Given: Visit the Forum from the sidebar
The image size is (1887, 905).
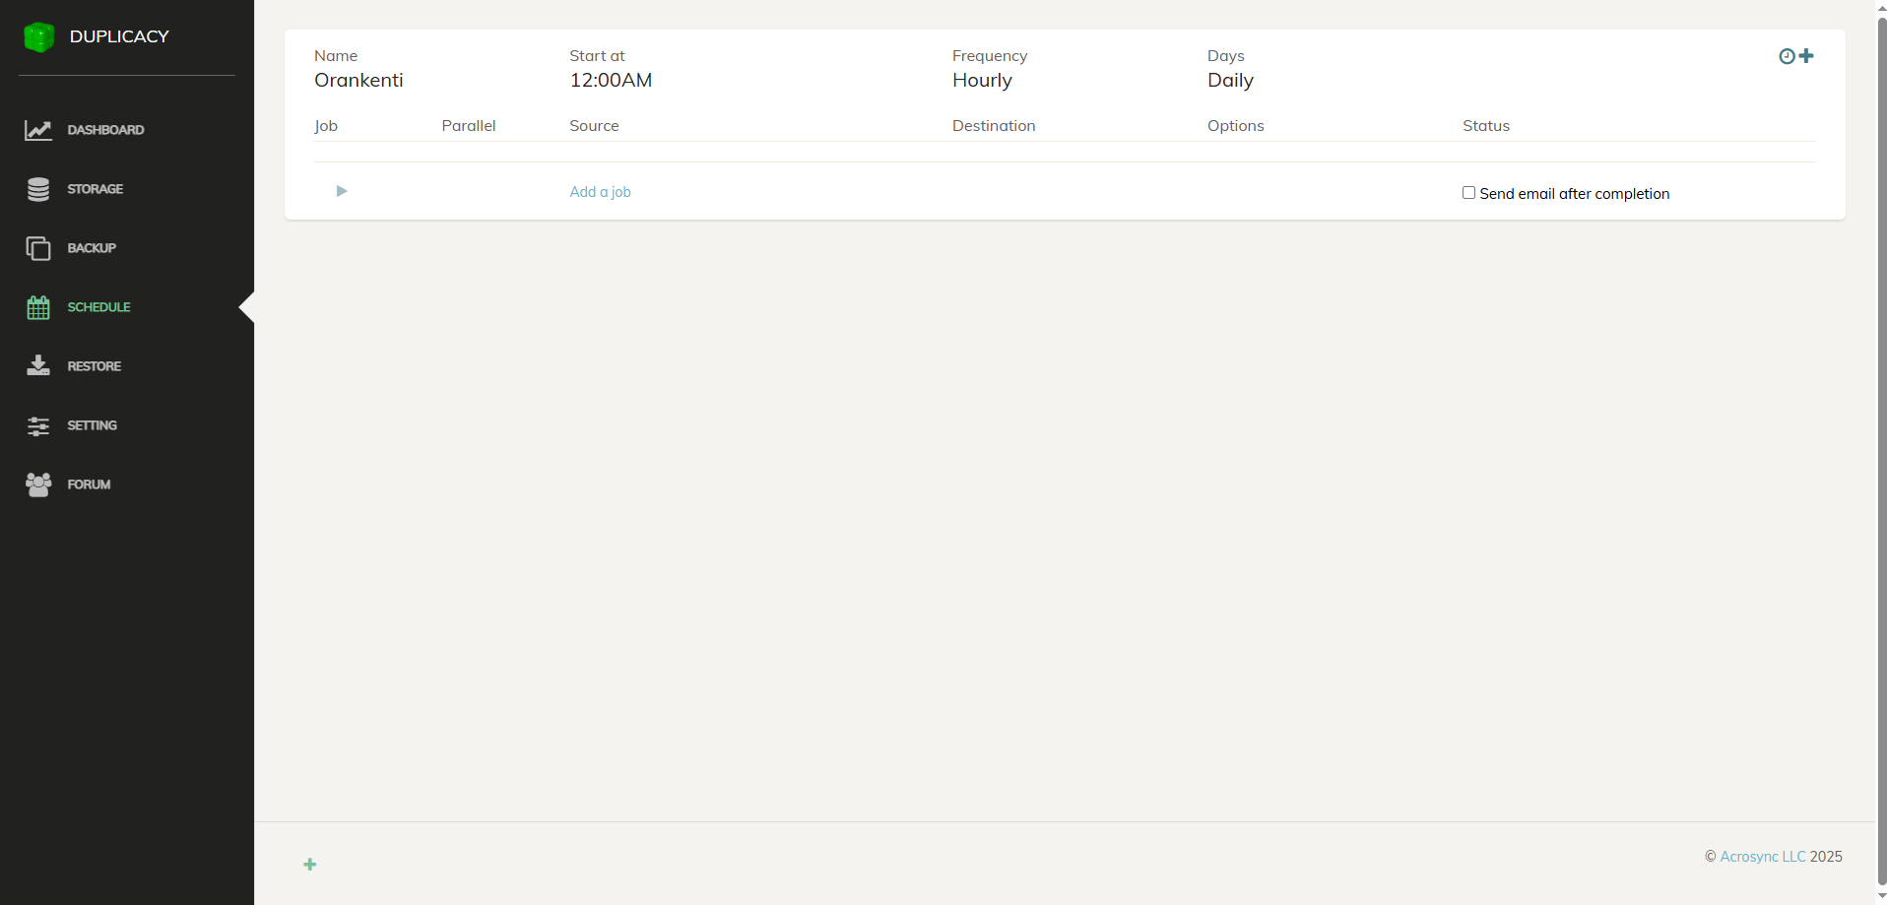Looking at the screenshot, I should tap(88, 485).
